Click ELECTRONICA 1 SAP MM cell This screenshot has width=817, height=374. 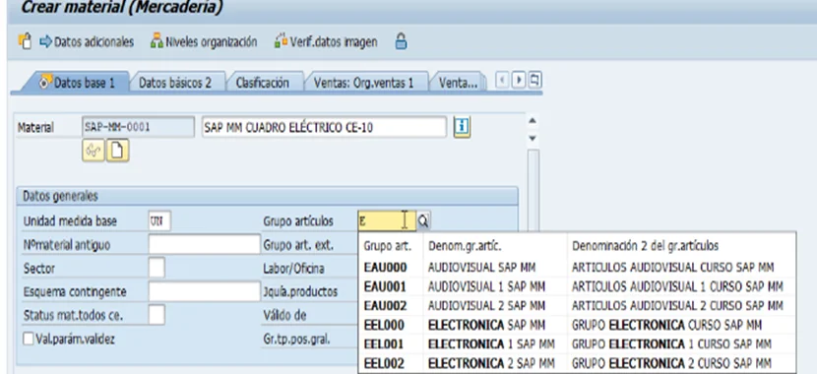tap(491, 344)
